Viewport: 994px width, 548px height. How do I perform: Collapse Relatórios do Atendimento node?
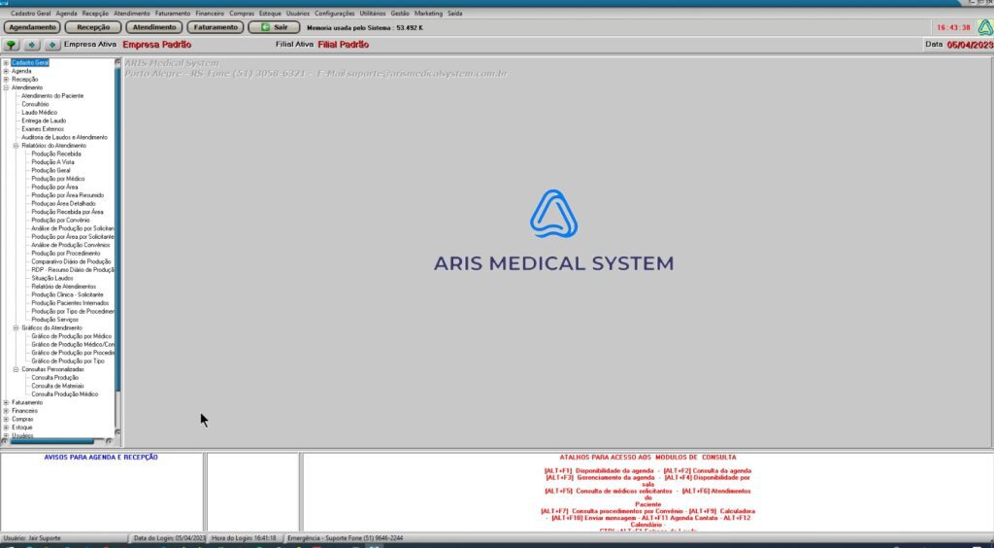(x=16, y=145)
